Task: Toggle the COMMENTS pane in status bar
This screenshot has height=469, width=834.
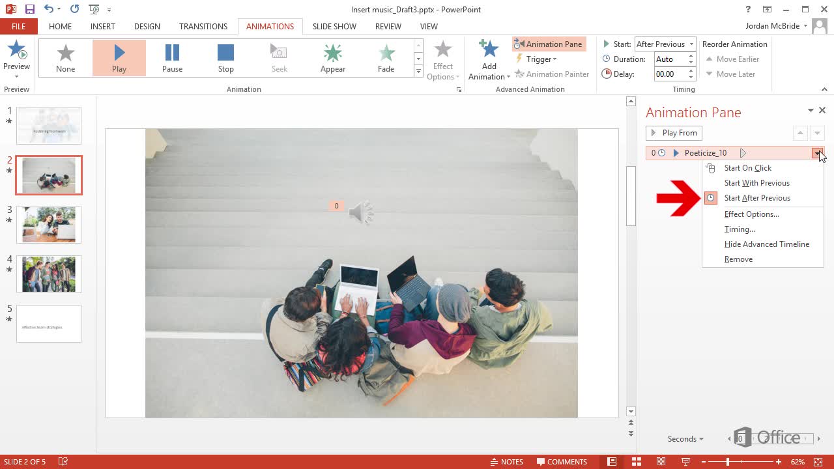Action: 562,462
